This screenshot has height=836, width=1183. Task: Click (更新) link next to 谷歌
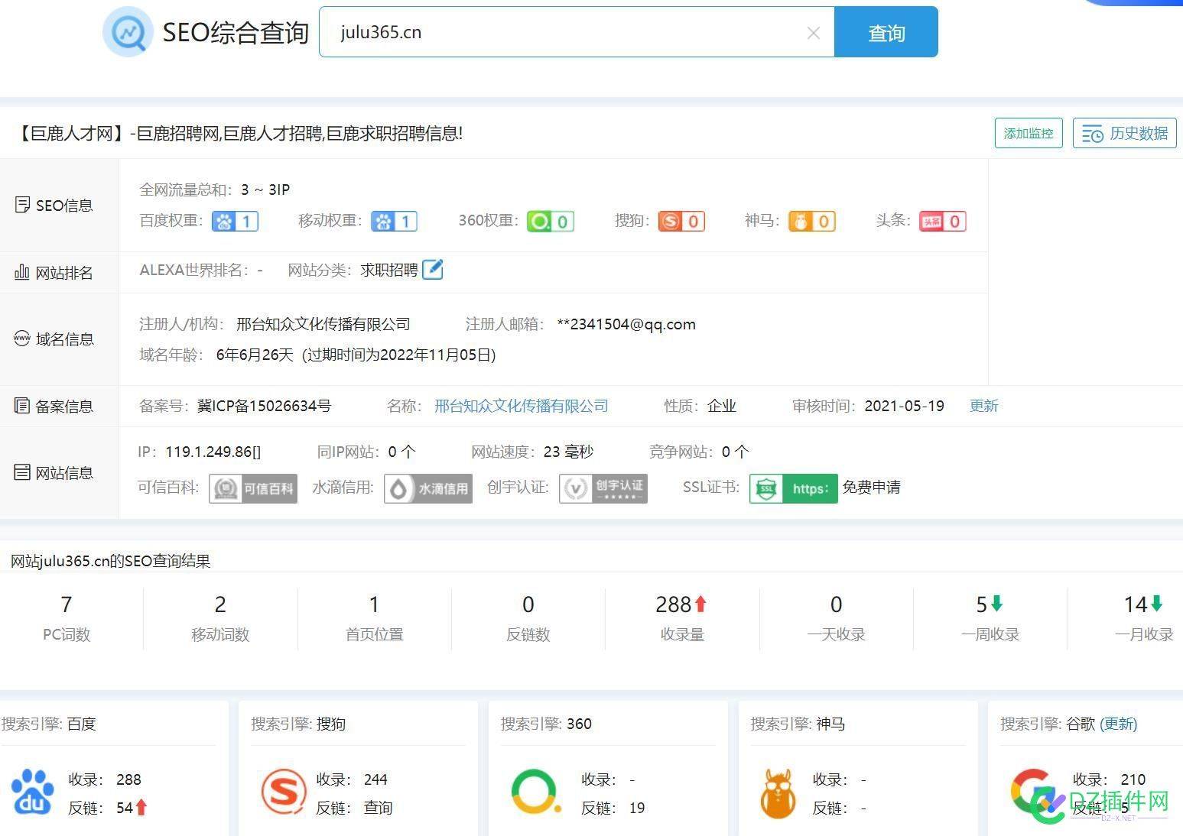pos(1119,724)
